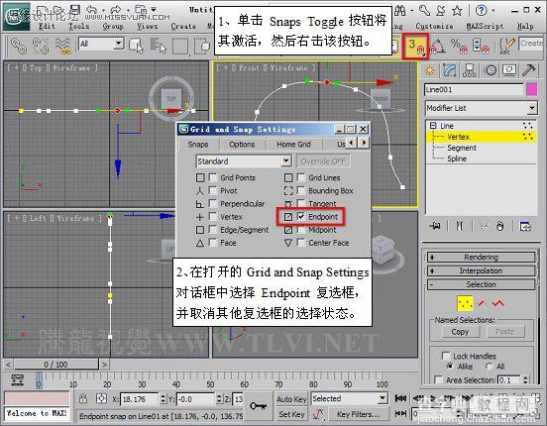Screen dimensions: 547x426
Task: Enable the Grid Lines snap checkbox
Action: (300, 177)
